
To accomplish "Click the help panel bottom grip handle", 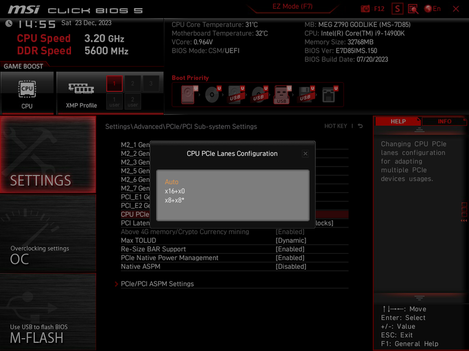I will pos(419,298).
